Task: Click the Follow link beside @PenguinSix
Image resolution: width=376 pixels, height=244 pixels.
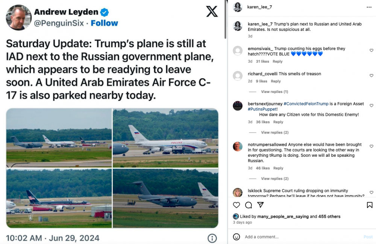Action: coord(104,23)
